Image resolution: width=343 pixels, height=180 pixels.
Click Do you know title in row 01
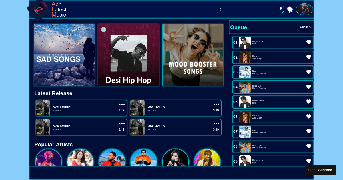tap(258, 41)
